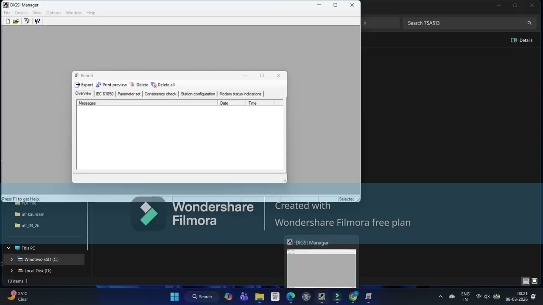Click the filter edit icon in DIGSI toolbar
Viewport: 543px width, 305px height.
point(27,21)
